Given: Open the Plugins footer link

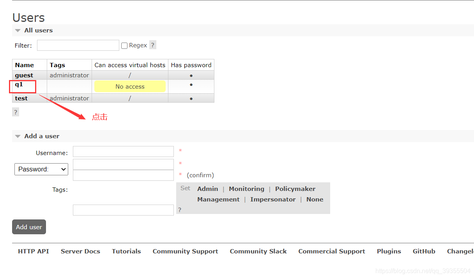Looking at the screenshot, I should [x=389, y=251].
